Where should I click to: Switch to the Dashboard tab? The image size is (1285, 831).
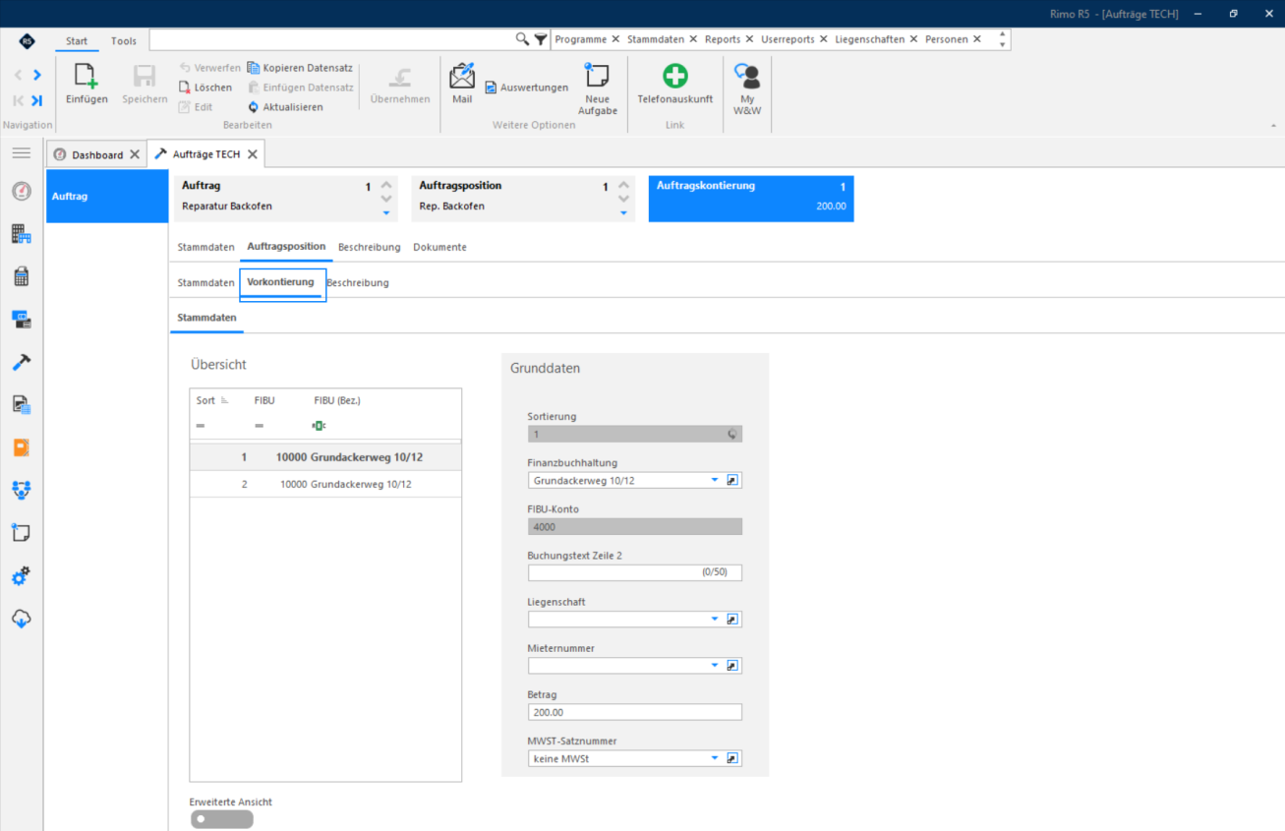pyautogui.click(x=97, y=154)
